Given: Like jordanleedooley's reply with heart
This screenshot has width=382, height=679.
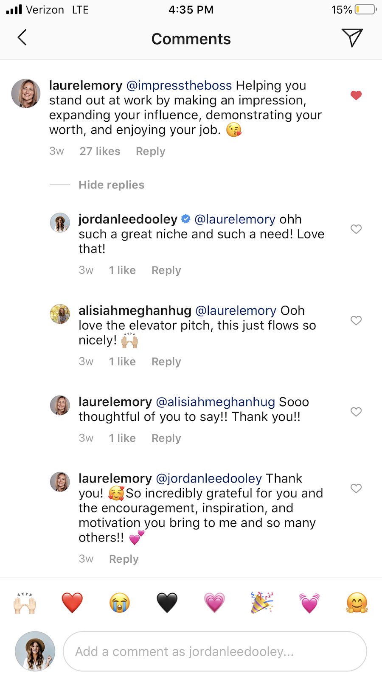Looking at the screenshot, I should click(356, 229).
